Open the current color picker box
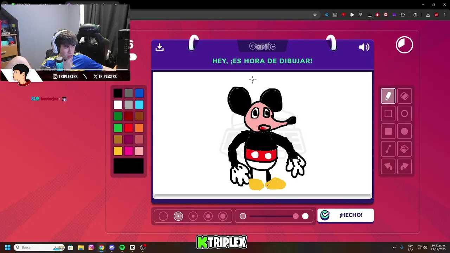 tap(129, 166)
